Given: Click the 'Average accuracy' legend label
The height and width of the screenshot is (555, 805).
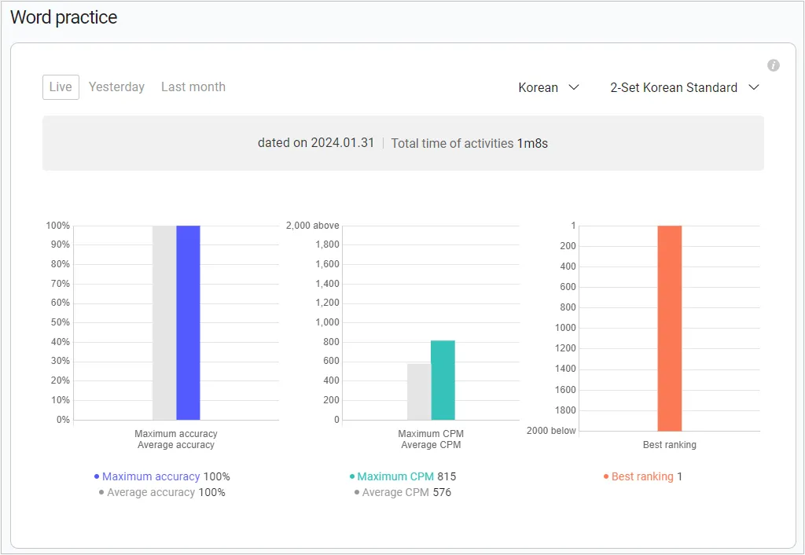Looking at the screenshot, I should (x=151, y=492).
